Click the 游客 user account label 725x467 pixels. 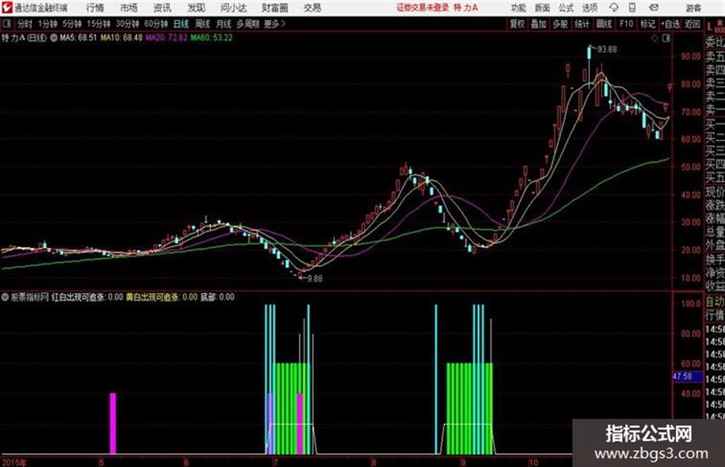coord(694,8)
